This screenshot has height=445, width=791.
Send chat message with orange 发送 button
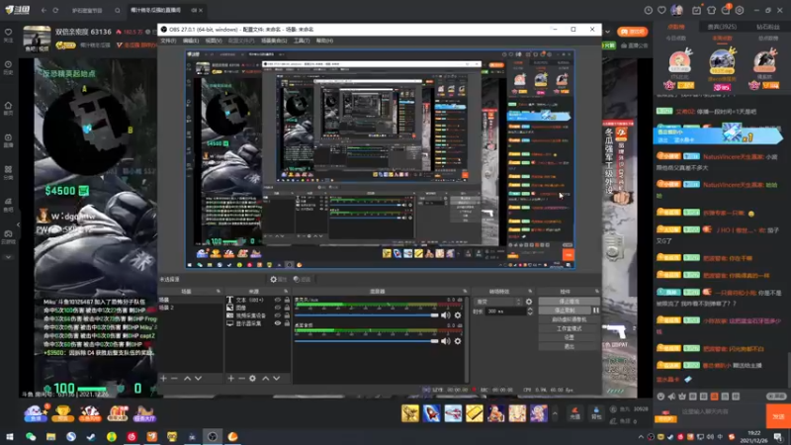click(x=778, y=416)
